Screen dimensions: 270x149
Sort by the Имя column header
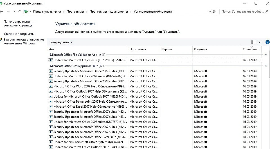[x=87, y=49]
